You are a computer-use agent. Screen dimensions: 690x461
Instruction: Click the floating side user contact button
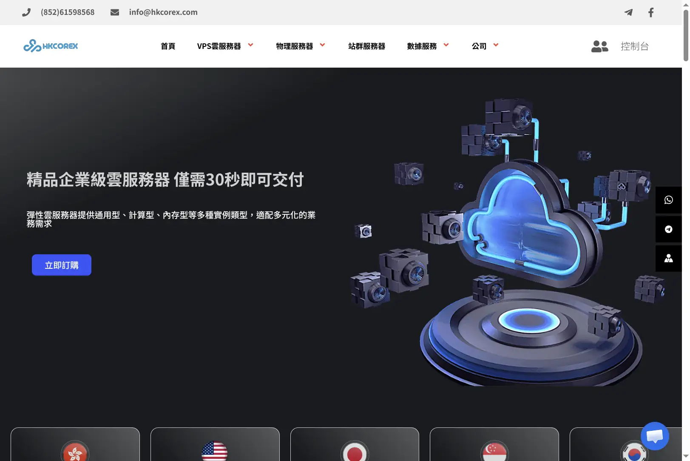click(x=669, y=259)
